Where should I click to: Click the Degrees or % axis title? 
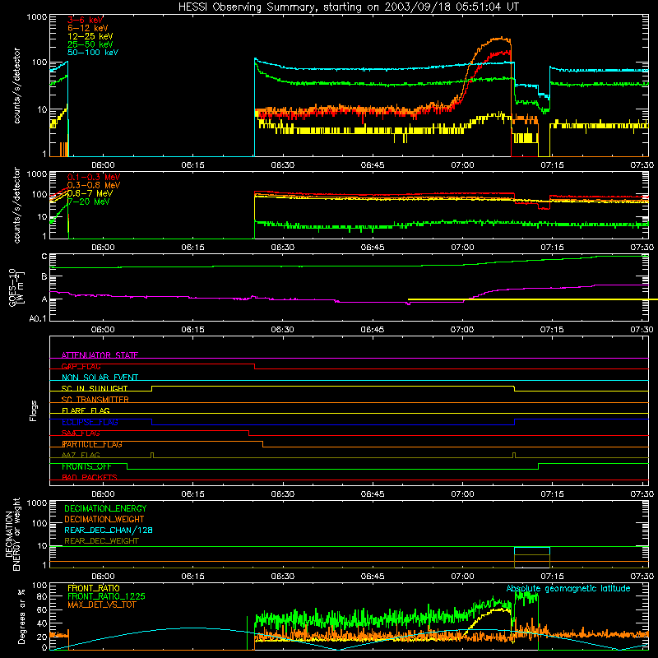(21, 616)
